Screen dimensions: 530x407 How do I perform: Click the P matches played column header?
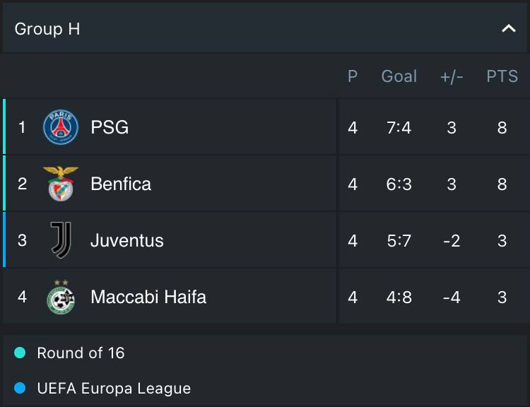(x=353, y=76)
